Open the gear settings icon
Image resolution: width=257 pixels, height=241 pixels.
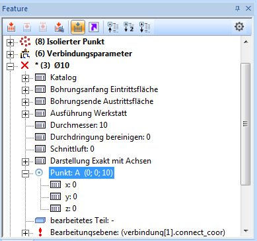click(x=239, y=27)
